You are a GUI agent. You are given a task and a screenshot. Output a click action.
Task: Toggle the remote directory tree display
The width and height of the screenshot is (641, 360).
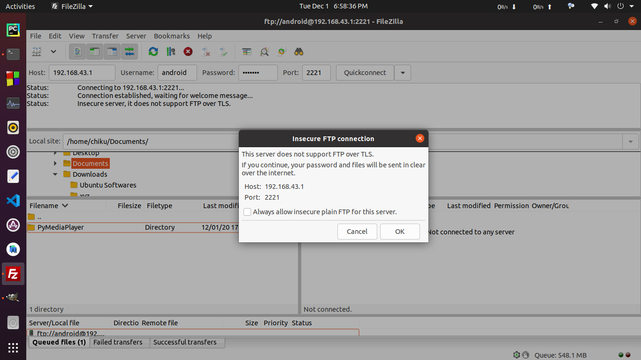pyautogui.click(x=112, y=52)
